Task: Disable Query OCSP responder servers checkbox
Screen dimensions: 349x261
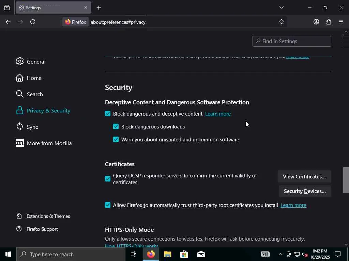Action: tap(108, 179)
